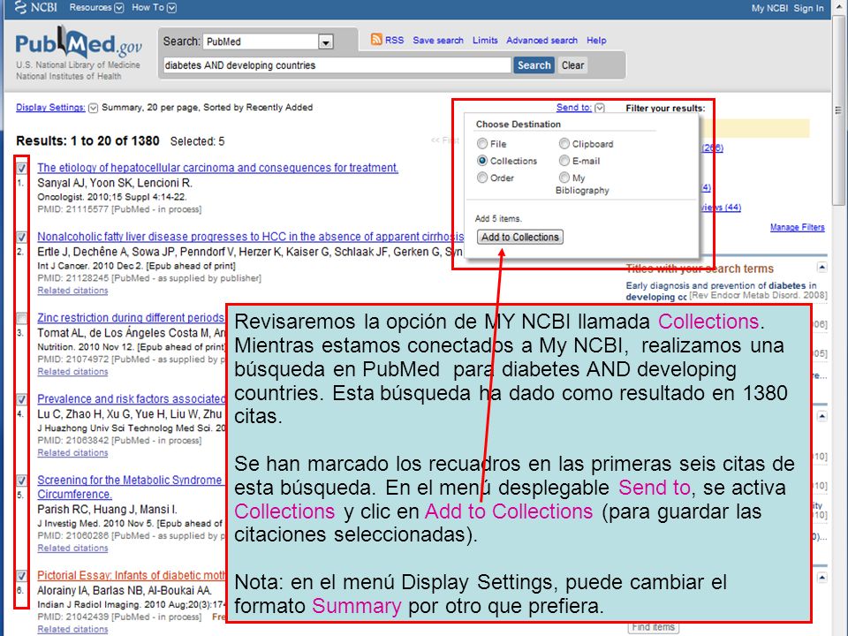The image size is (848, 636).
Task: Uncheck the Nonalcoholic fatty liver disease result checkbox
Action: coord(21,237)
